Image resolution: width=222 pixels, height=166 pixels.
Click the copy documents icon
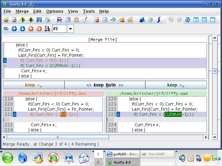point(68,20)
